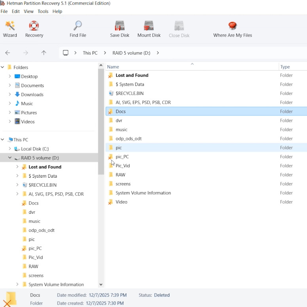The height and width of the screenshot is (307, 307).
Task: Select the Downloads folder in tree
Action: 32,95
